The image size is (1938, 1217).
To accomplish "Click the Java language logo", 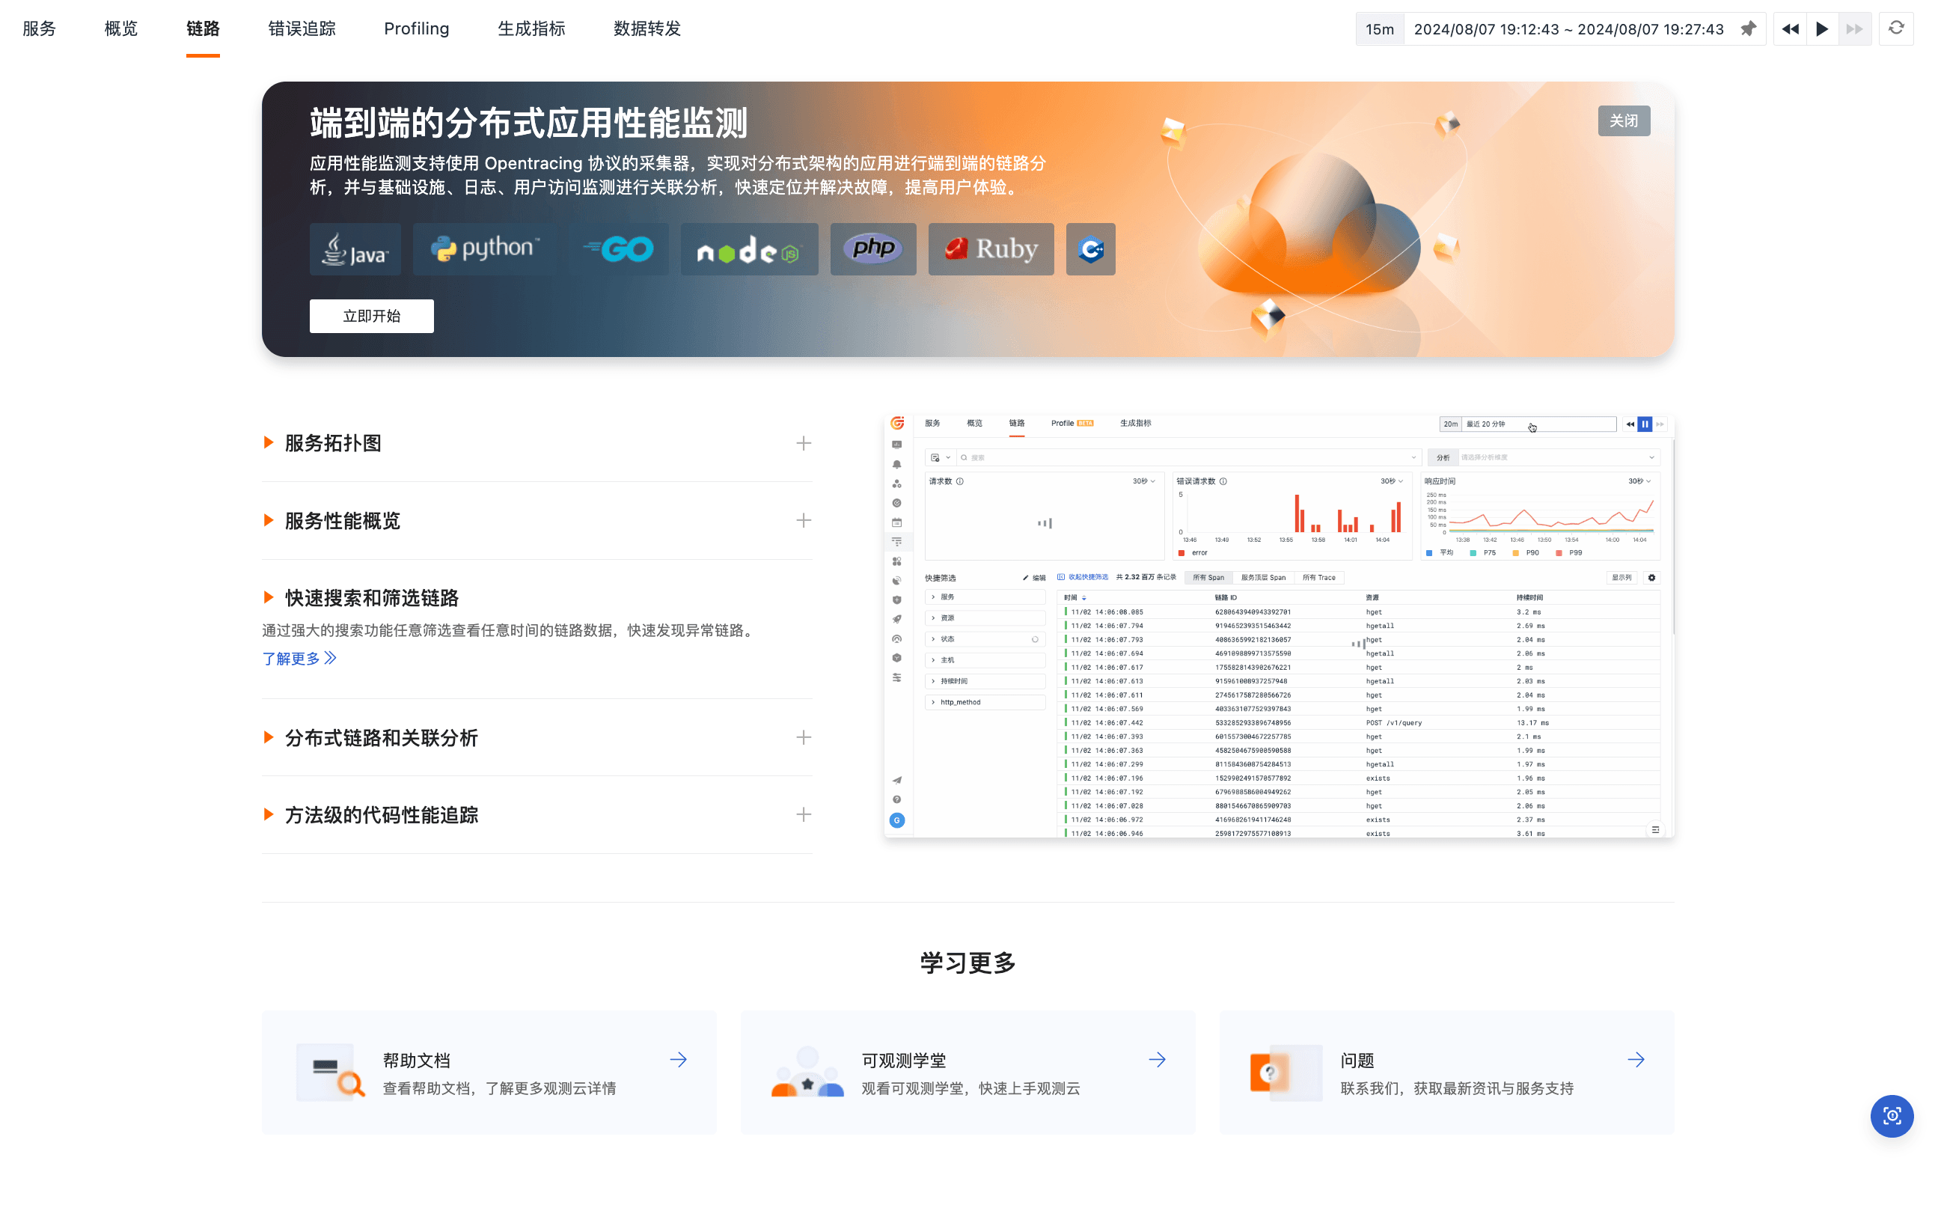I will tap(355, 249).
